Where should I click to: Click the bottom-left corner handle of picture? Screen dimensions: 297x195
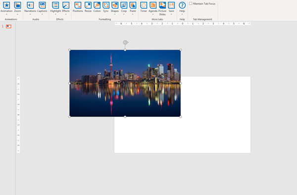click(69, 117)
